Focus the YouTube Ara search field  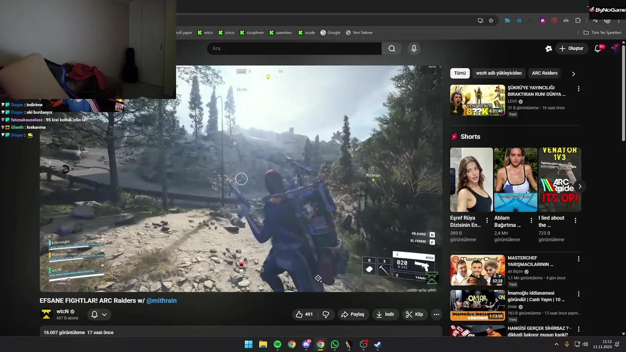(x=294, y=48)
